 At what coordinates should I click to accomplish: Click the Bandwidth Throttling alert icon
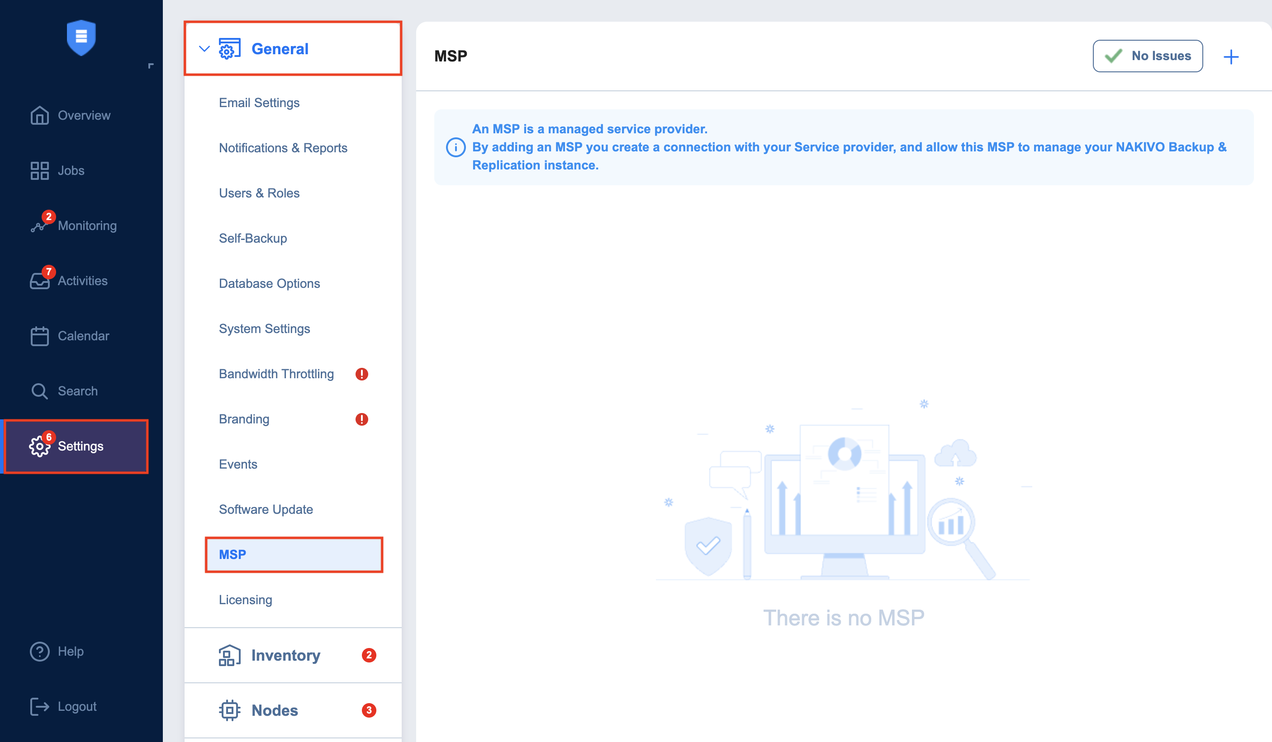[x=361, y=374]
